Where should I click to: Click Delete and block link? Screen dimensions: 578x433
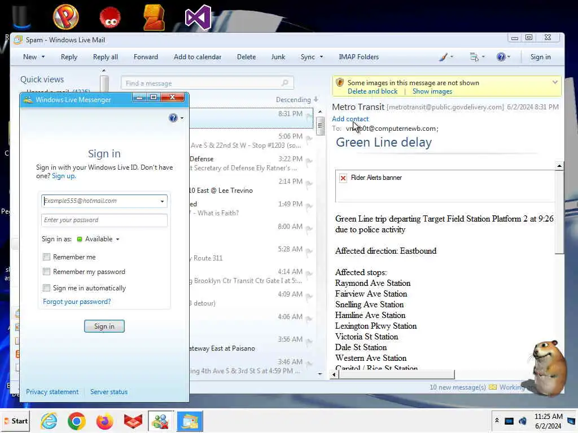pos(373,91)
